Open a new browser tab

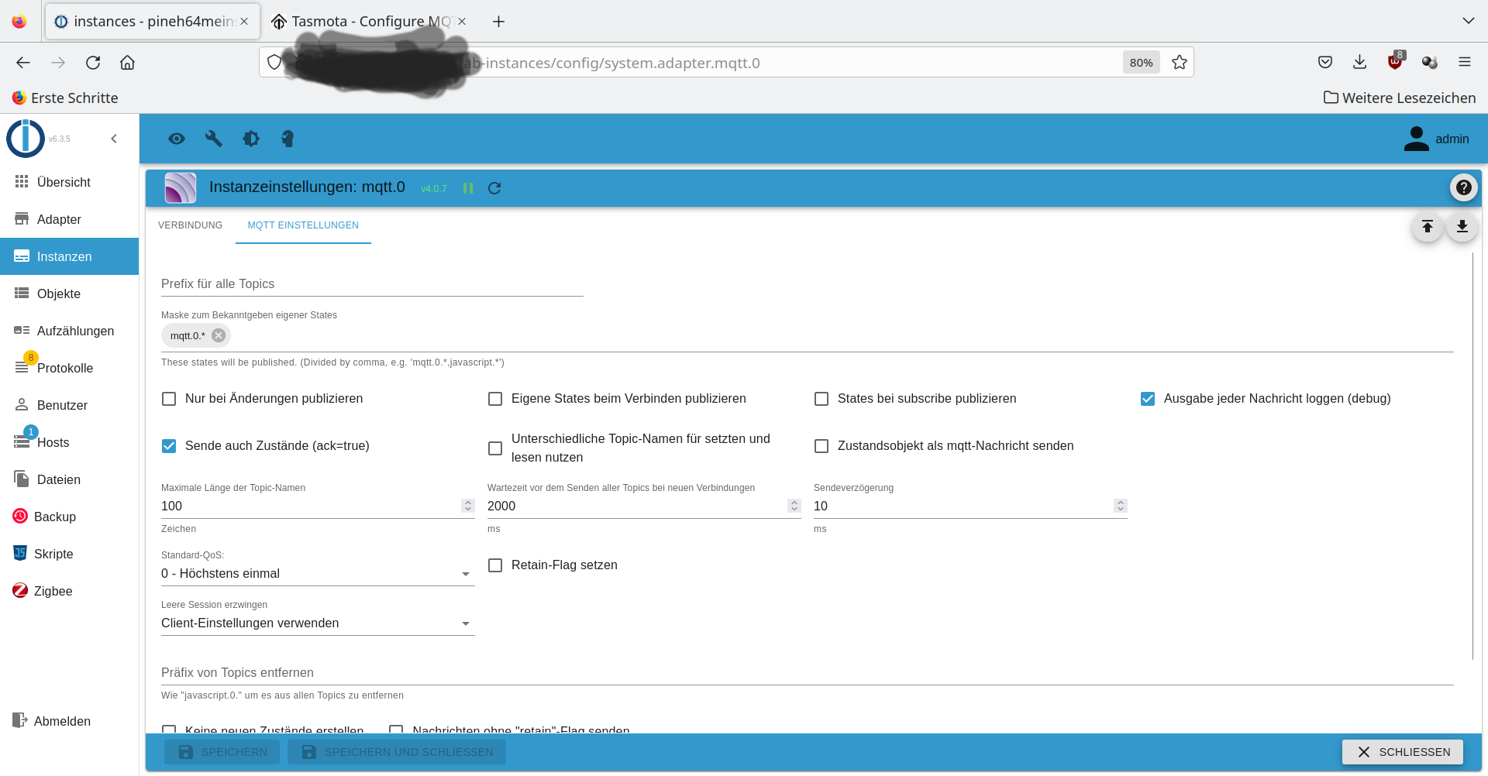(x=498, y=22)
